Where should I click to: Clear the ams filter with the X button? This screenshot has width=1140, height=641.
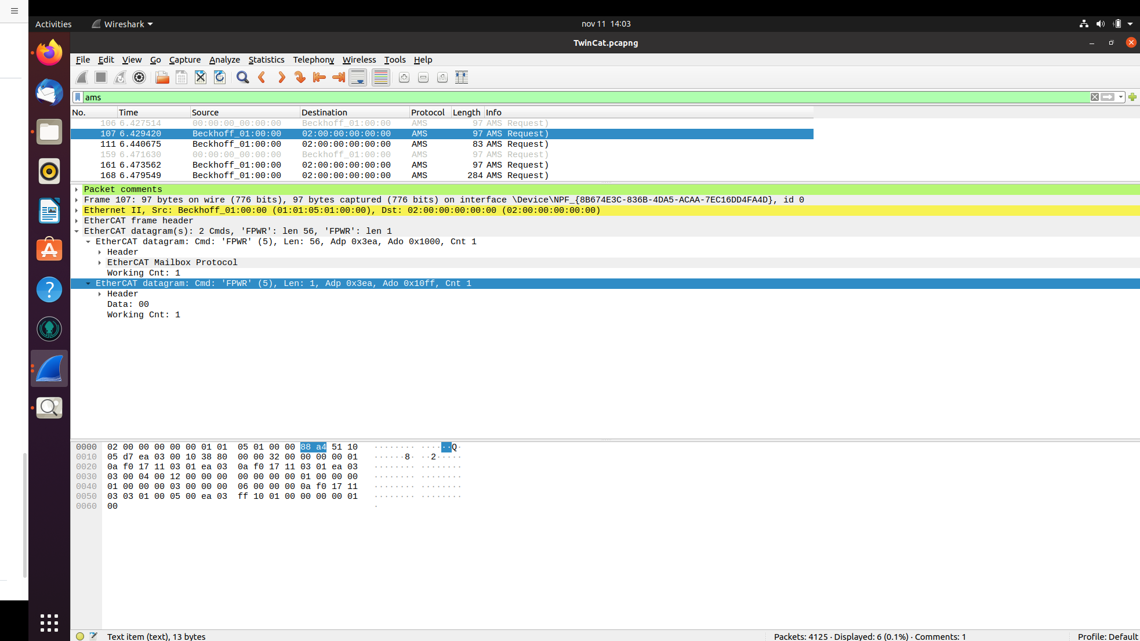point(1095,97)
